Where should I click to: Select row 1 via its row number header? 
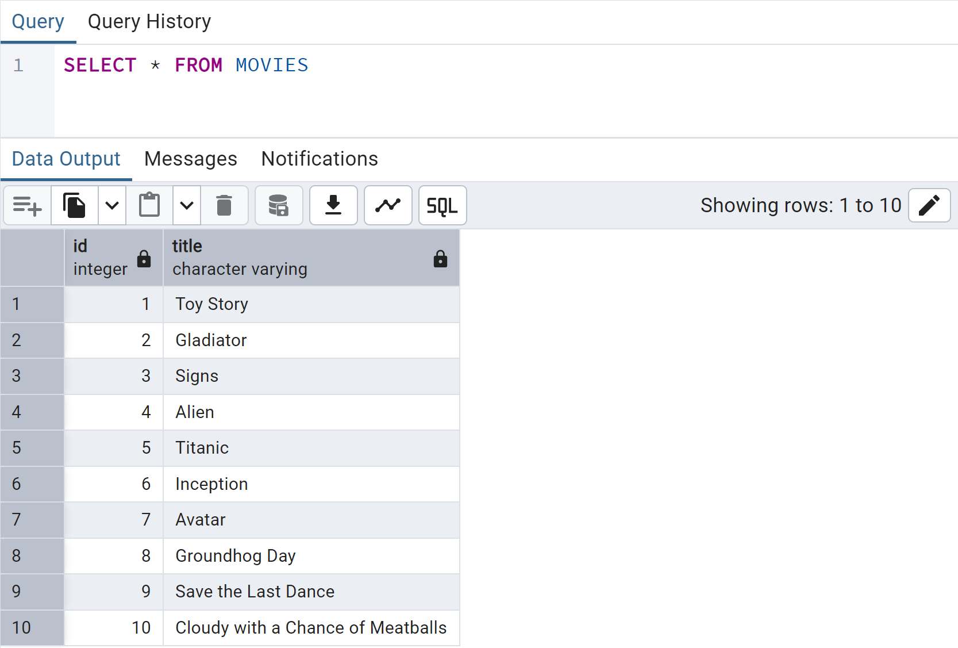click(x=32, y=304)
